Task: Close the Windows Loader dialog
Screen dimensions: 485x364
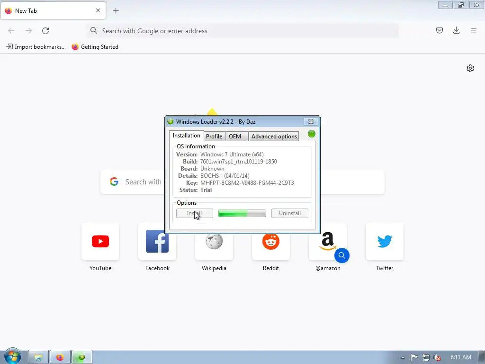Action: pos(311,122)
